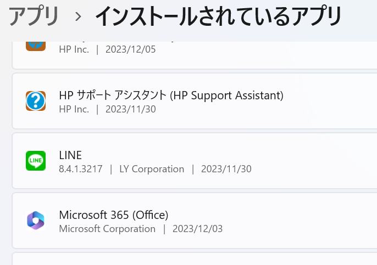This screenshot has height=265, width=377.
Task: Click HP Inc. publisher beside 2023/12/05
Action: (74, 49)
